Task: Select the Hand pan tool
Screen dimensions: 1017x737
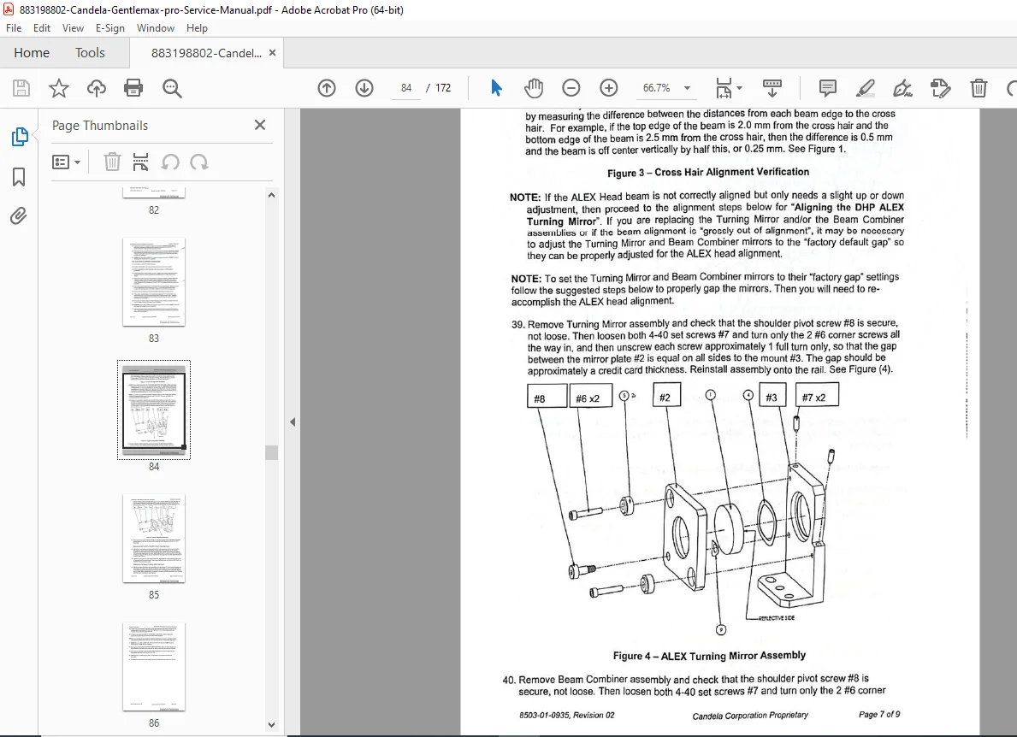Action: coord(533,88)
